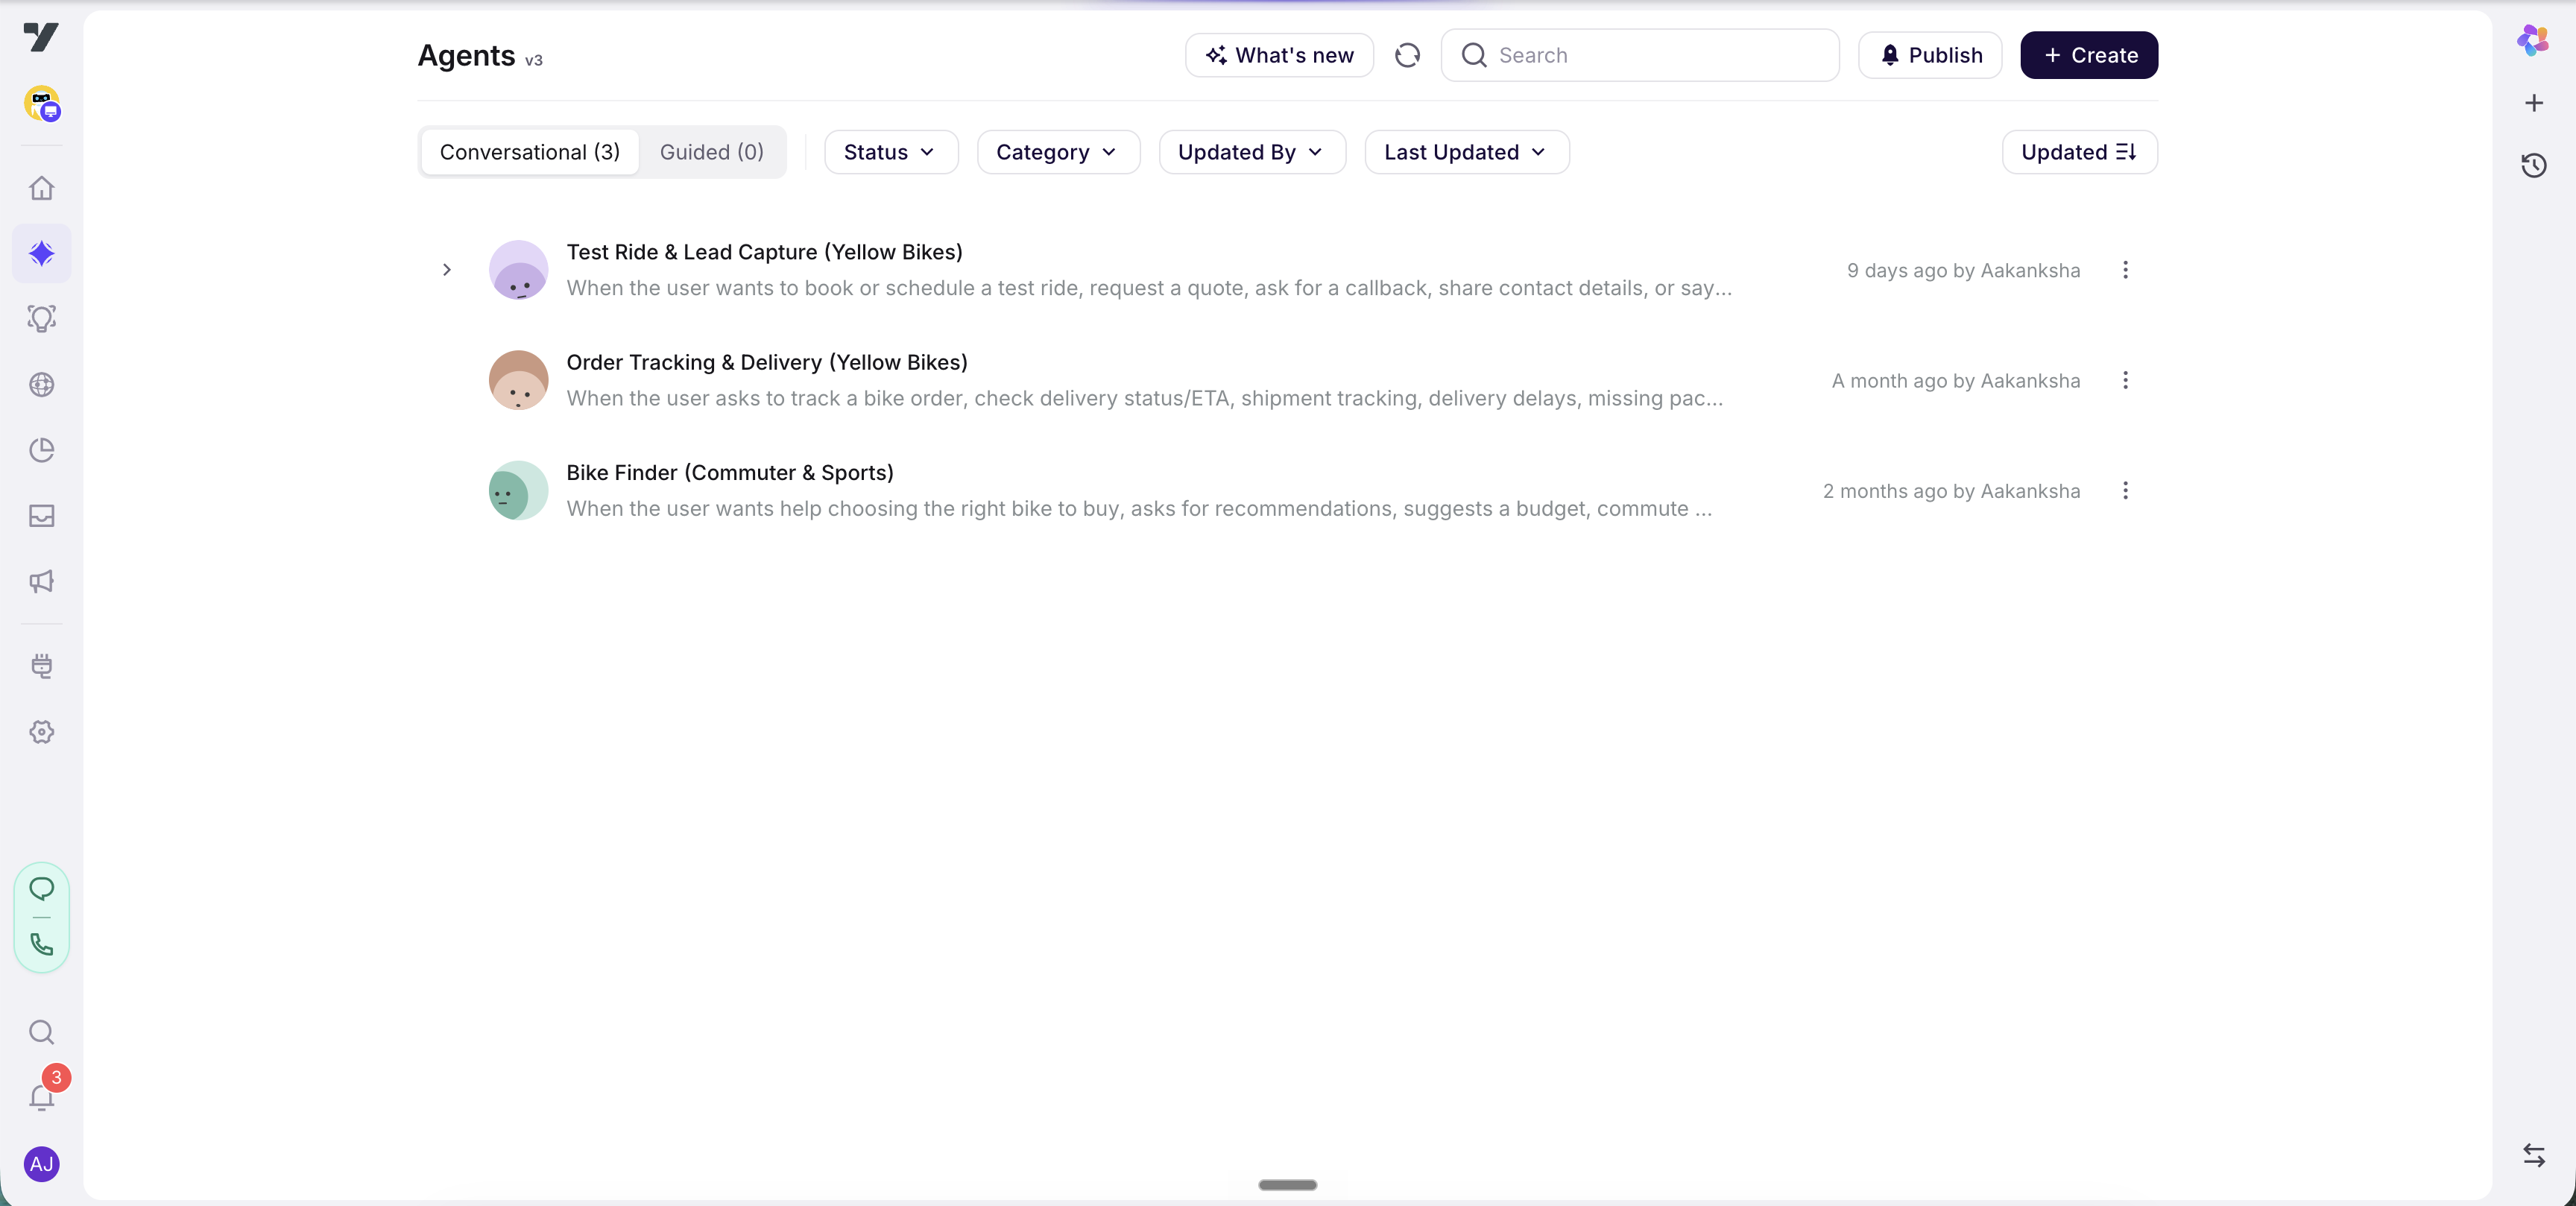Refresh the agents list

point(1407,55)
